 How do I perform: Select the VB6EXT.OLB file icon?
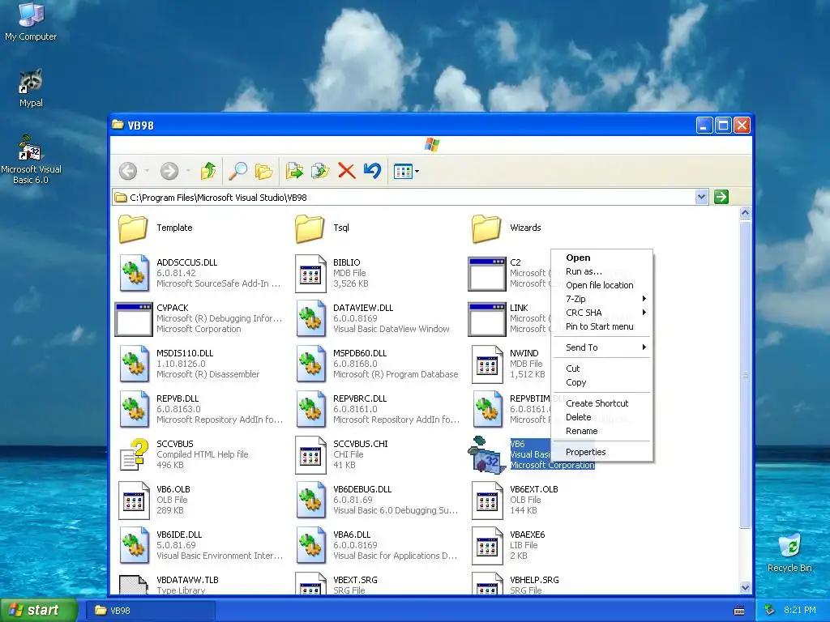[x=487, y=501]
